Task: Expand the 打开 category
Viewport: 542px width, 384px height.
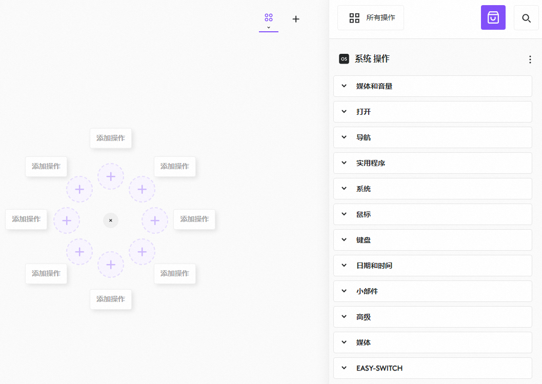Action: [432, 112]
